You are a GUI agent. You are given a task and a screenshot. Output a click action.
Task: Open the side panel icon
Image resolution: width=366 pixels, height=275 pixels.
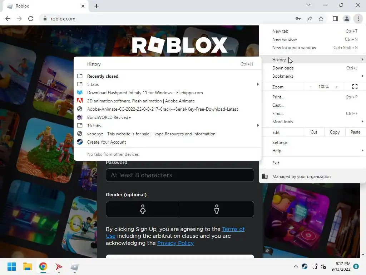tap(335, 19)
